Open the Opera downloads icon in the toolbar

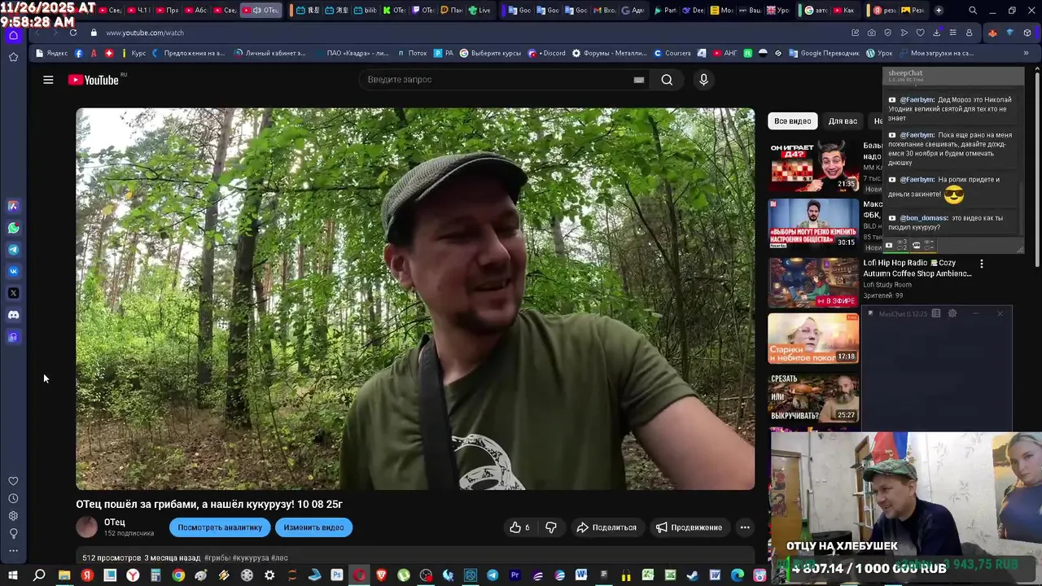(x=936, y=33)
